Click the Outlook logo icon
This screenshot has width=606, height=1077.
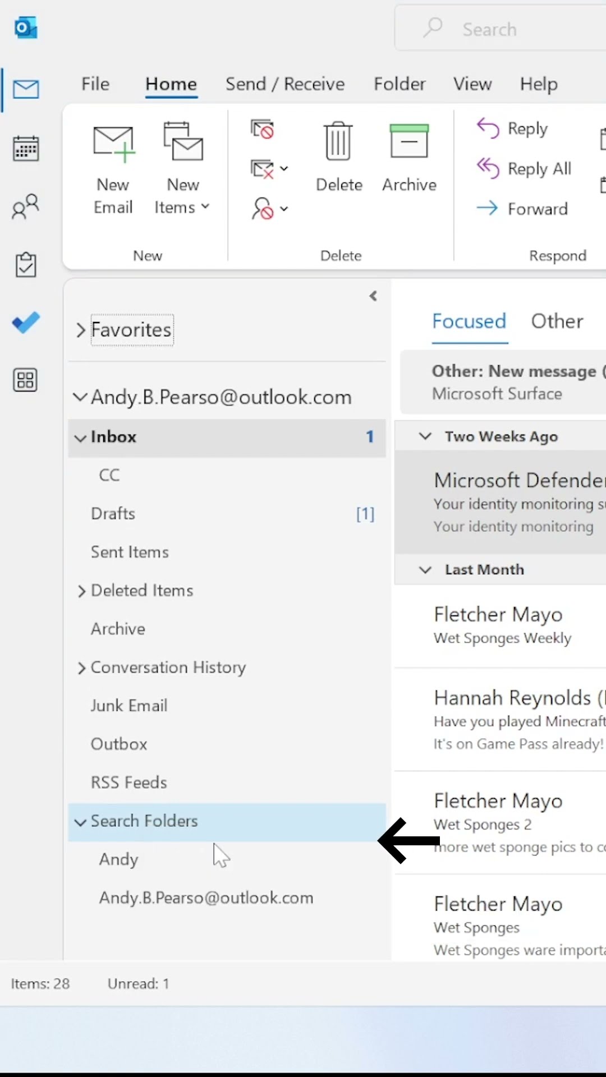tap(26, 27)
